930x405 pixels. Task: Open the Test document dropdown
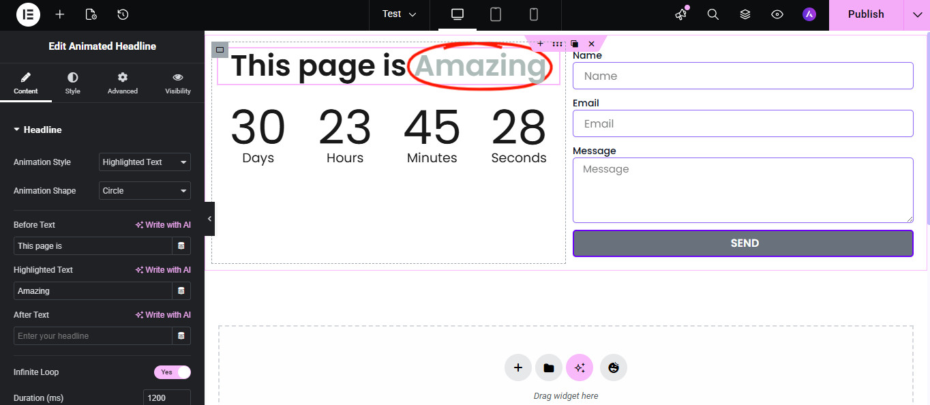pos(400,14)
